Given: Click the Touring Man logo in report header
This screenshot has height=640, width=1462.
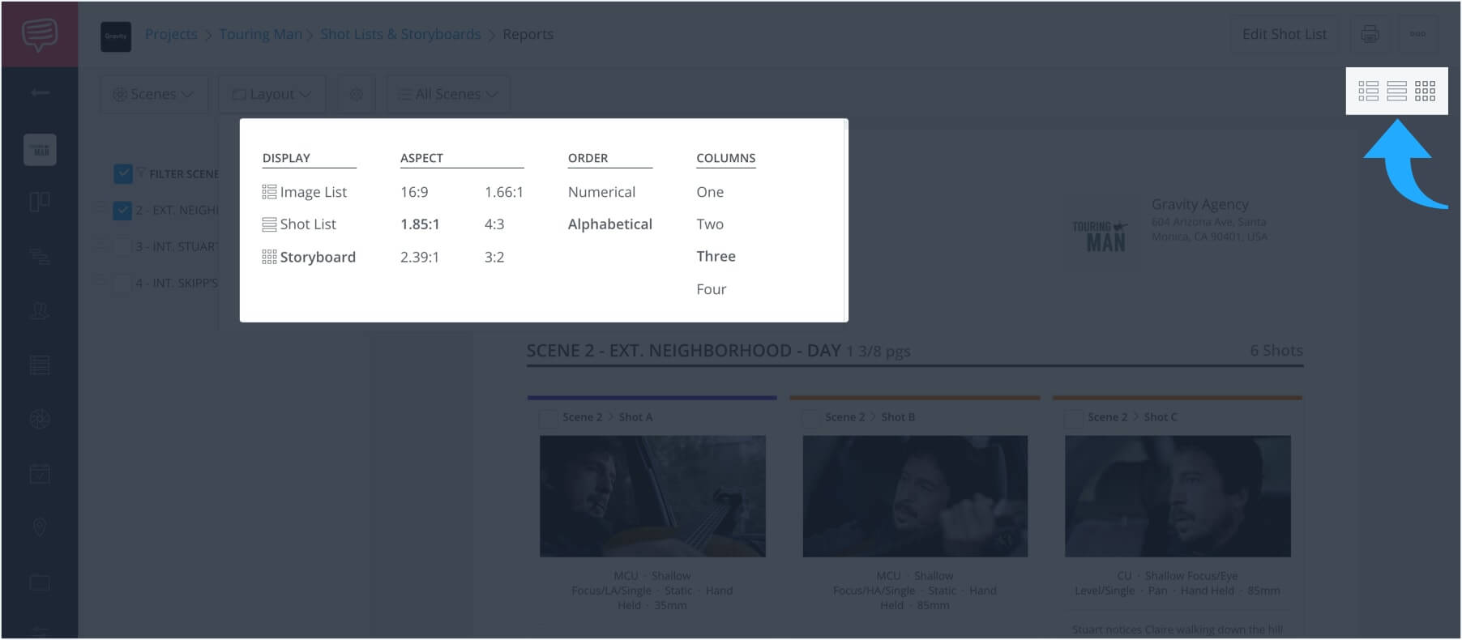Looking at the screenshot, I should click(x=1101, y=235).
